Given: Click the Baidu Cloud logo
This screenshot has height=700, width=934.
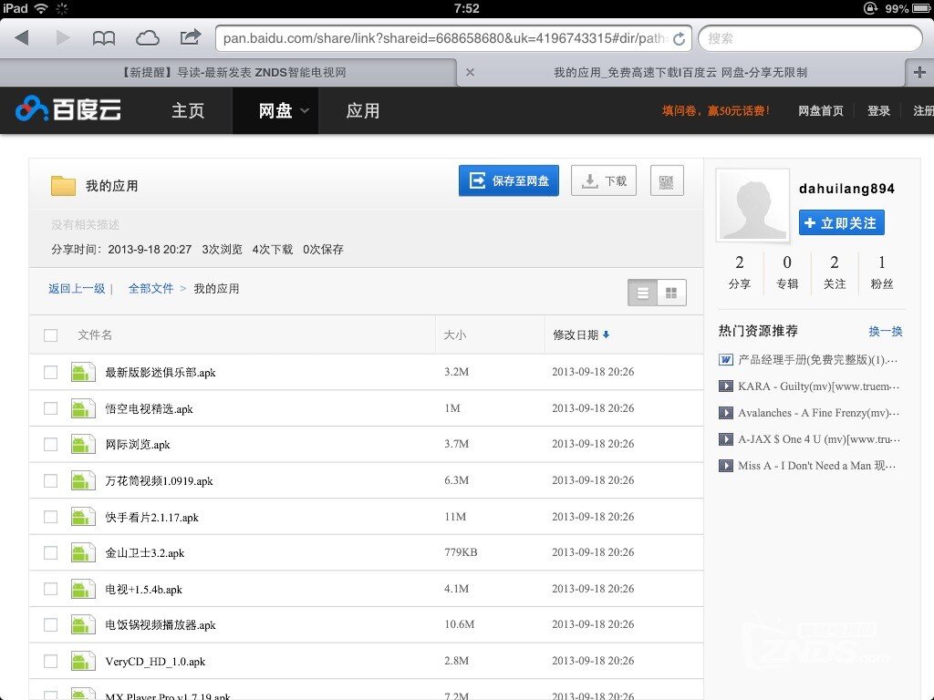Looking at the screenshot, I should pyautogui.click(x=68, y=109).
